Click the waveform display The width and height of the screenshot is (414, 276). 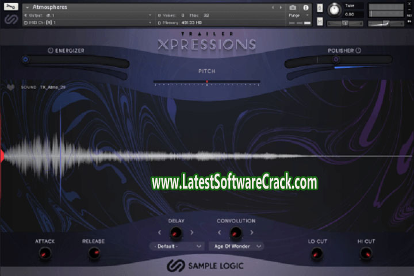point(207,156)
